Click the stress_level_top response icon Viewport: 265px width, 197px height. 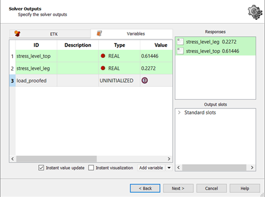180,51
